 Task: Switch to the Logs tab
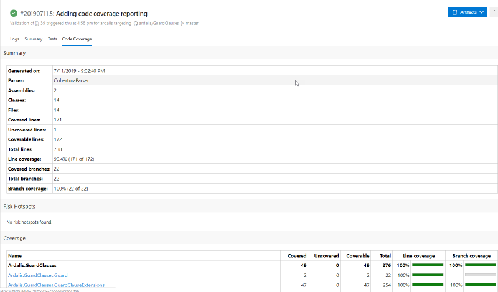[x=14, y=39]
